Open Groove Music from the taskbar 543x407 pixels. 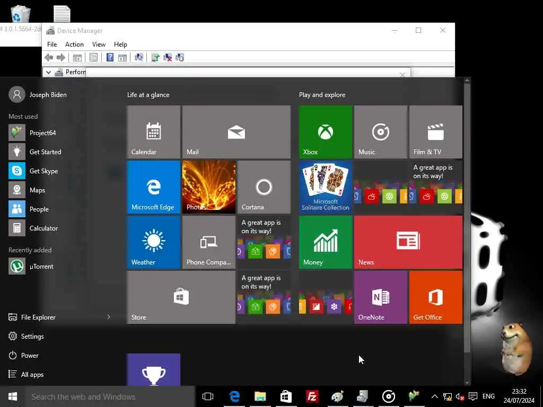pos(389,396)
